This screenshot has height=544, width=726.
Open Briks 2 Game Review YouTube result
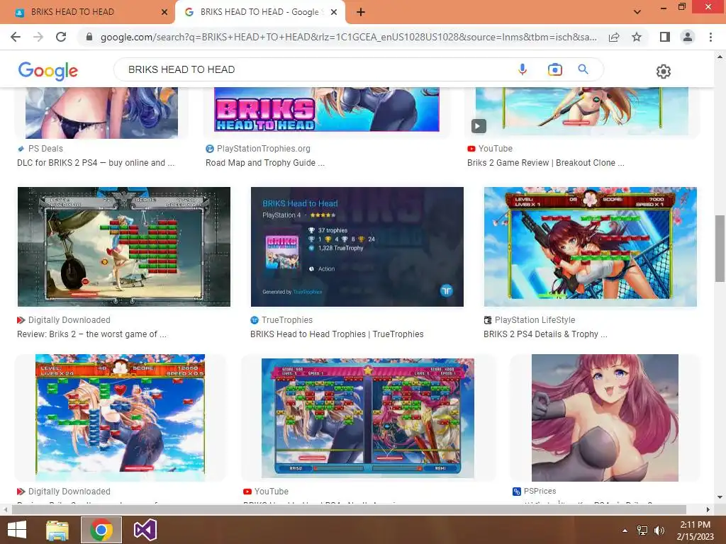(545, 163)
